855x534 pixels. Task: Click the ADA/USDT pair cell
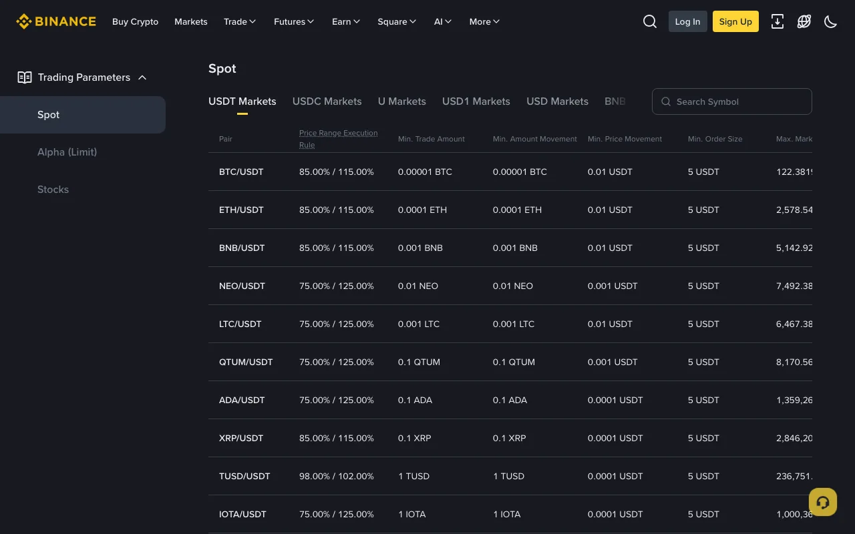pos(242,400)
